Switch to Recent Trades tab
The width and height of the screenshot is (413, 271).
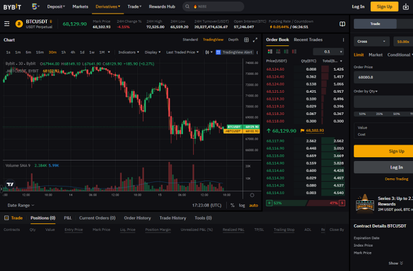[308, 39]
